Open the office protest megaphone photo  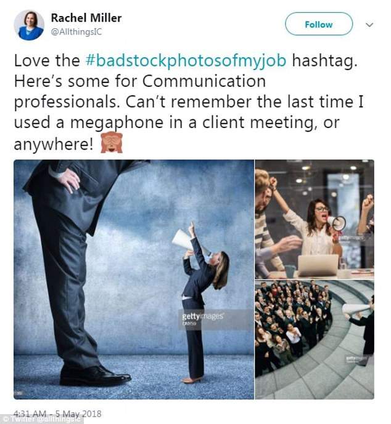coord(315,219)
